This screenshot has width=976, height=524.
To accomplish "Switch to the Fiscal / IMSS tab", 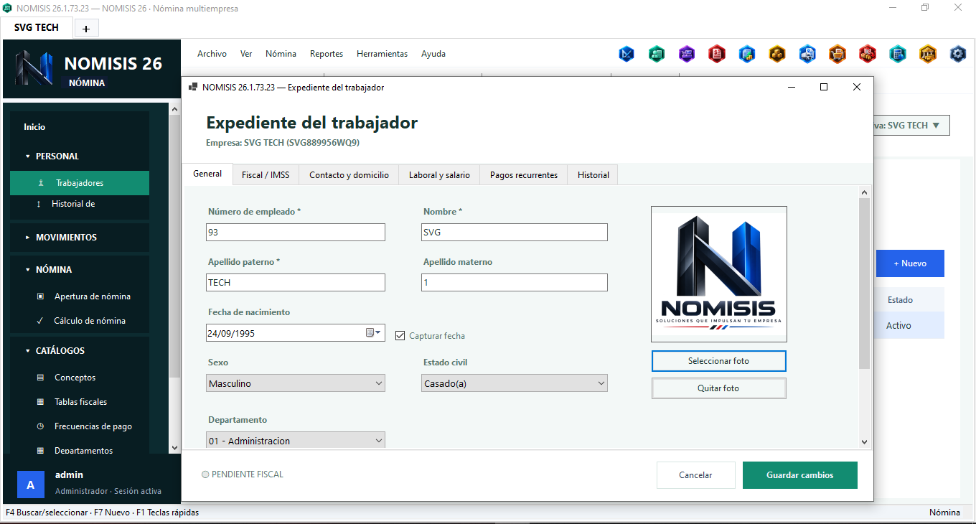I will 266,175.
